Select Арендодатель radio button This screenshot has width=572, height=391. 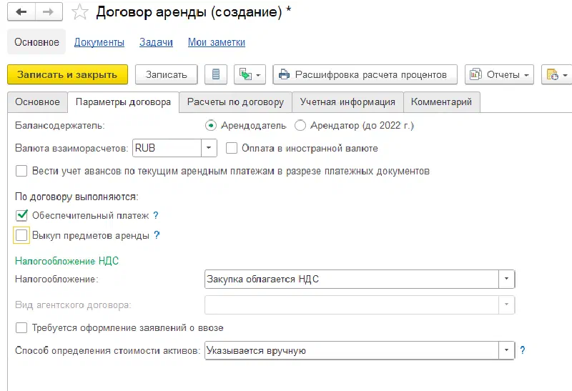[x=211, y=126]
